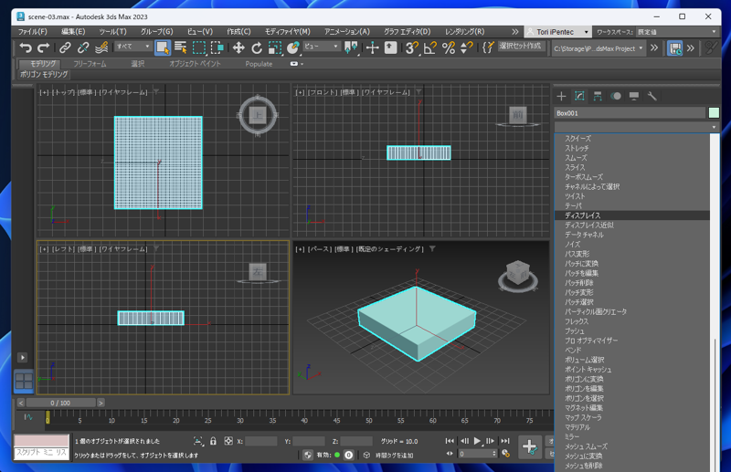Toggle Keyboard Shortcut Override icon
The image size is (731, 472).
pos(391,47)
